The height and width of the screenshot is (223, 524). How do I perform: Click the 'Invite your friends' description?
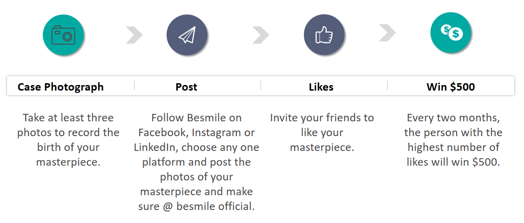tap(322, 132)
